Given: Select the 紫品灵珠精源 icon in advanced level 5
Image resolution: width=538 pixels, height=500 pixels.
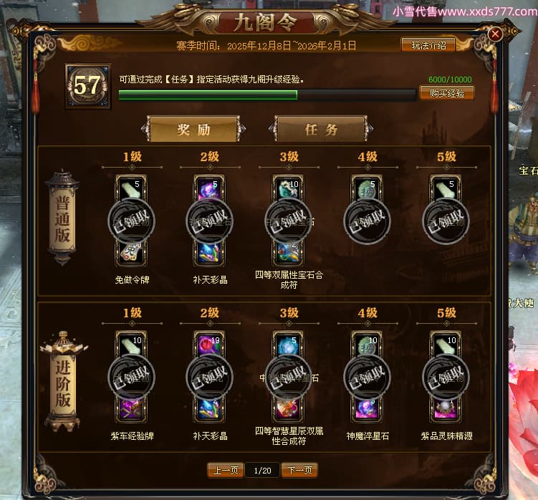Looking at the screenshot, I should [x=446, y=409].
